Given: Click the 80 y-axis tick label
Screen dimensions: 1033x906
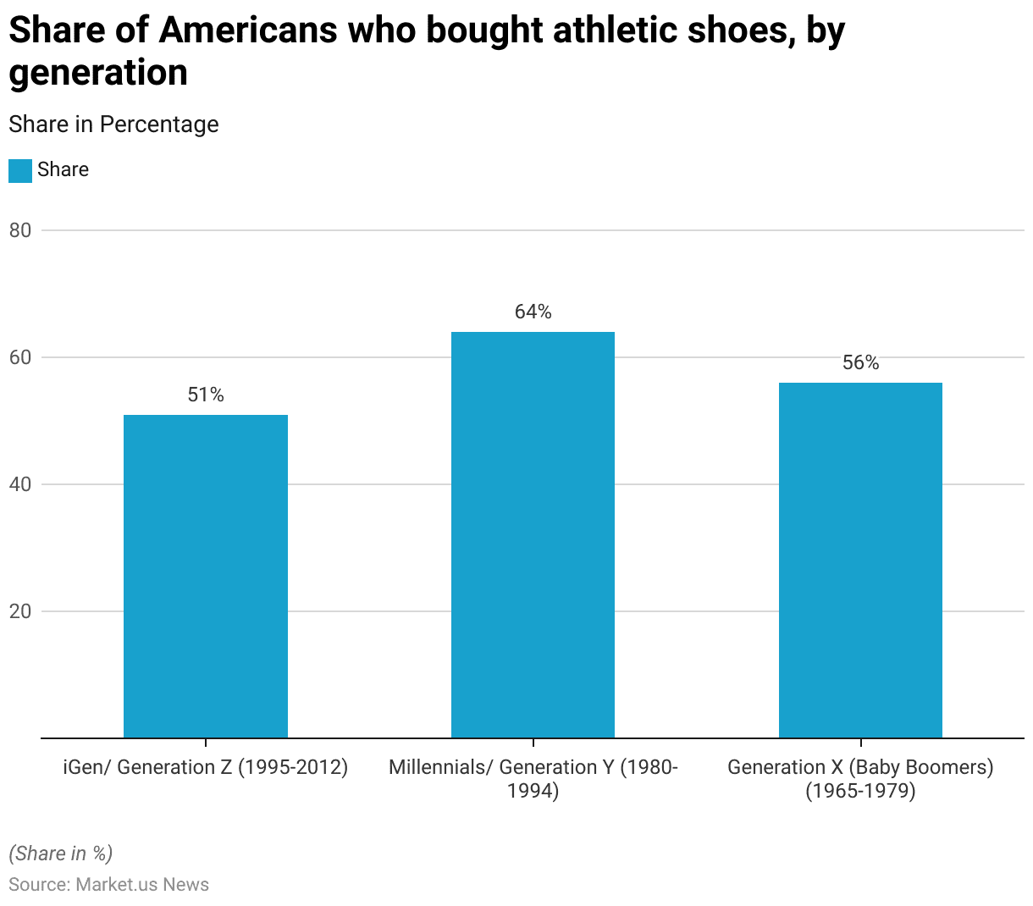Looking at the screenshot, I should coord(20,230).
